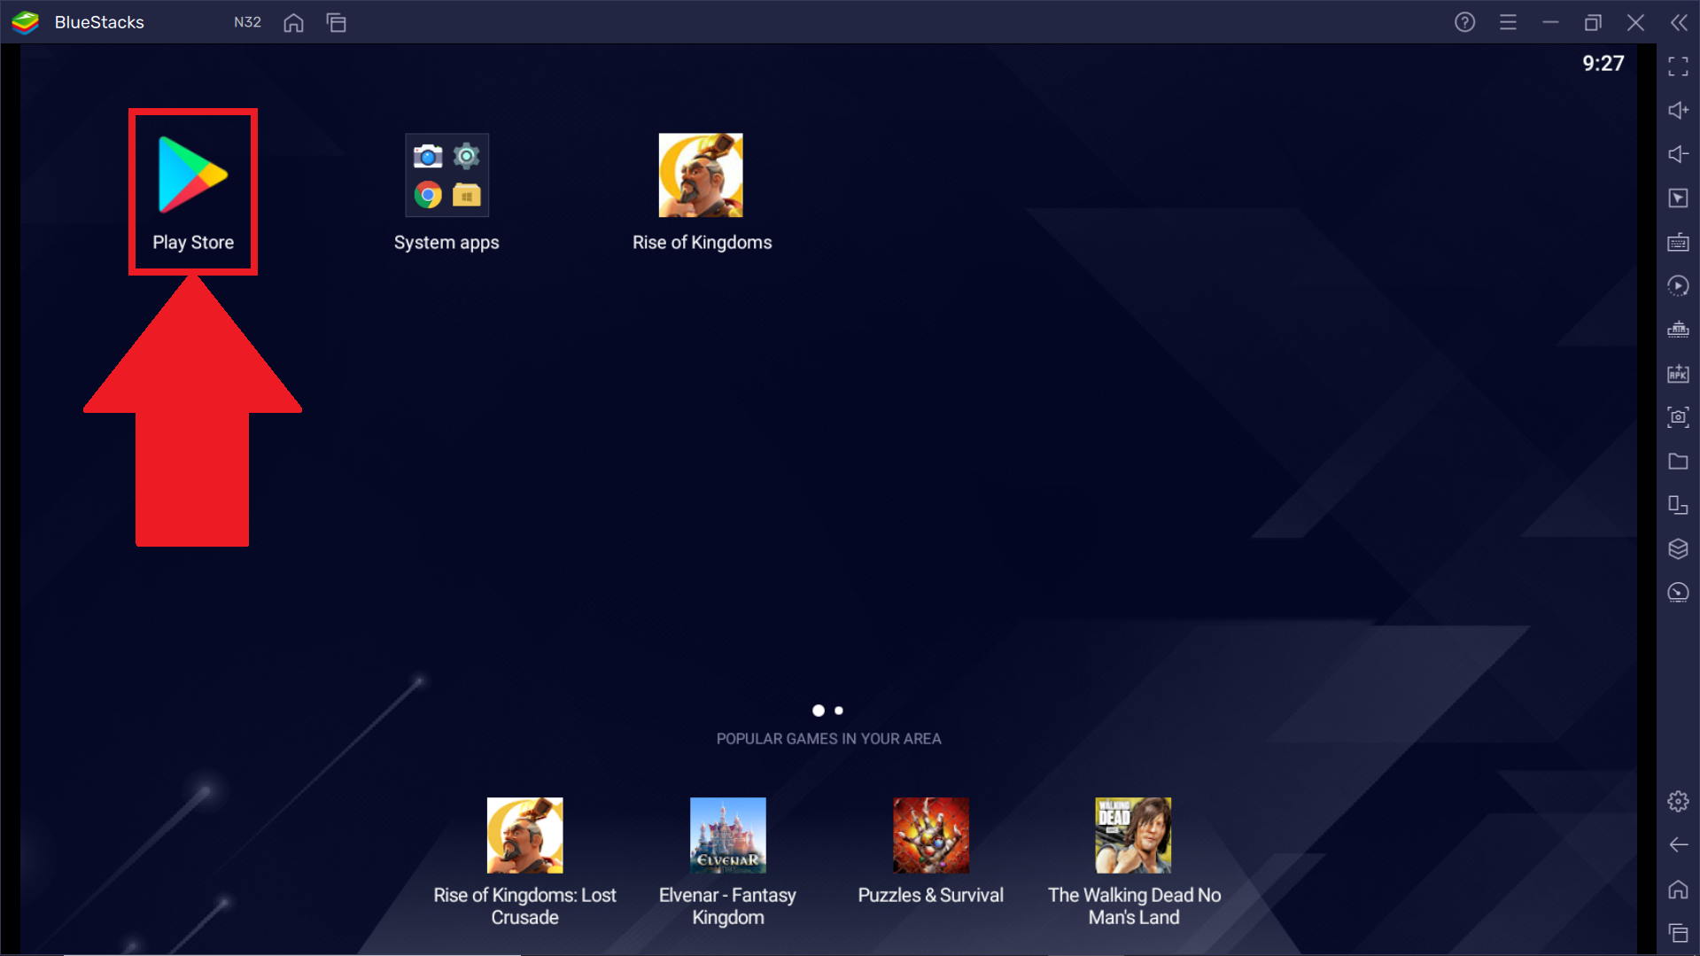Viewport: 1700px width, 956px height.
Task: Take a screenshot with the camera frame icon
Action: coord(1678,417)
